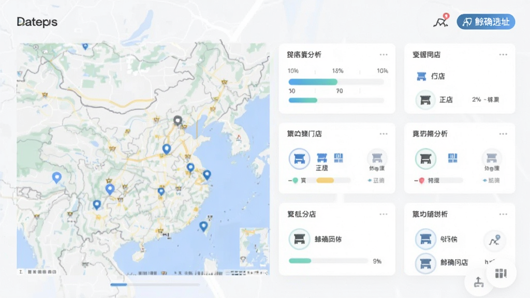
Task: Click the green dot marker in the 门店 card
Action: click(295, 181)
